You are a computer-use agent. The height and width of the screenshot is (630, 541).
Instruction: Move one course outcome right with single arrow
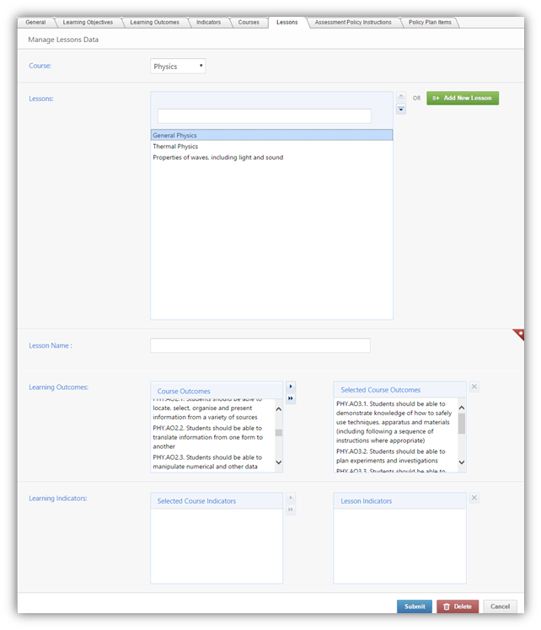[291, 387]
